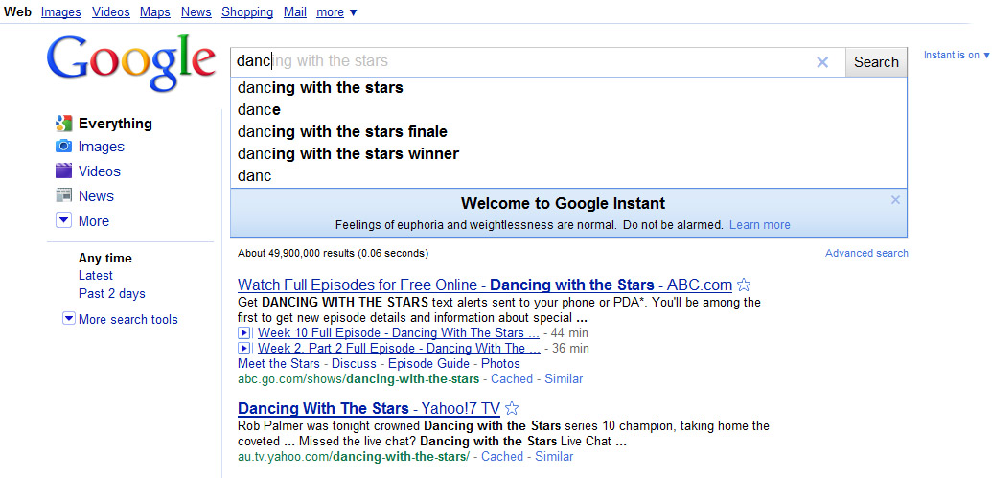Open Watch Full Episodes ABC.com result title
The image size is (992, 478).
pyautogui.click(x=485, y=285)
